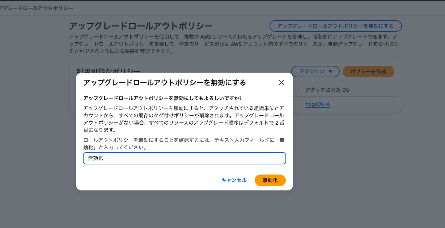The height and width of the screenshot is (228, 445).
Task: Open the アクション dropdown menu
Action: (315, 72)
